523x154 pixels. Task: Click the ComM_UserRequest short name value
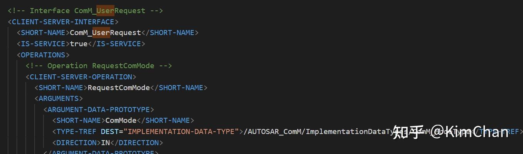105,33
